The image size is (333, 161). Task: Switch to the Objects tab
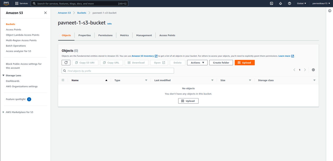pos(66,35)
